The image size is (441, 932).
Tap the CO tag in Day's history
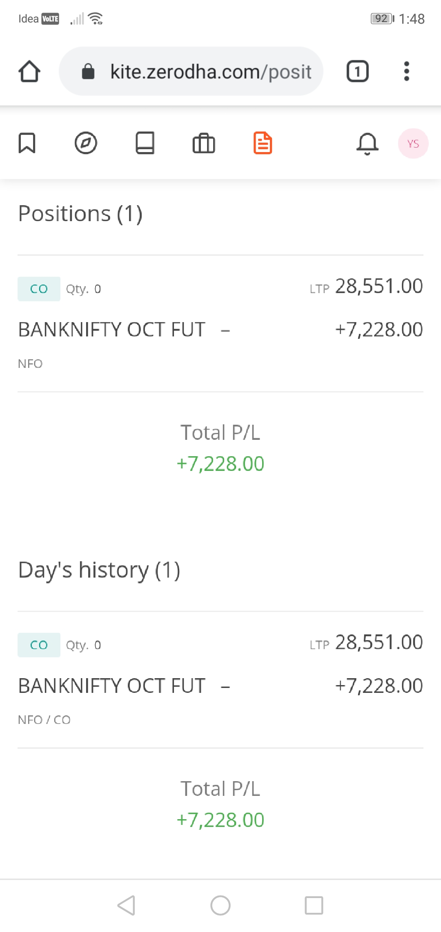pos(39,645)
